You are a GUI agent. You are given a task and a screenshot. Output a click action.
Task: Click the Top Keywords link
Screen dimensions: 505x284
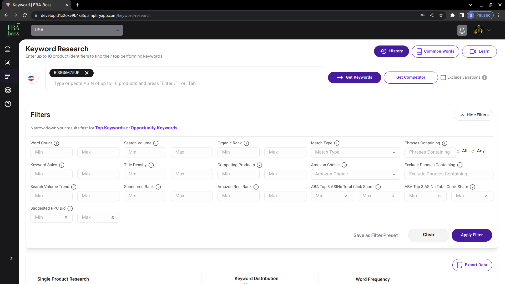coord(110,128)
